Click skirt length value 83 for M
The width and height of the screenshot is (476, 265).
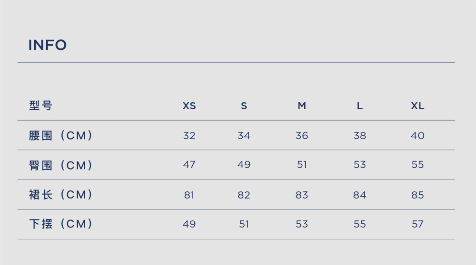[302, 195]
